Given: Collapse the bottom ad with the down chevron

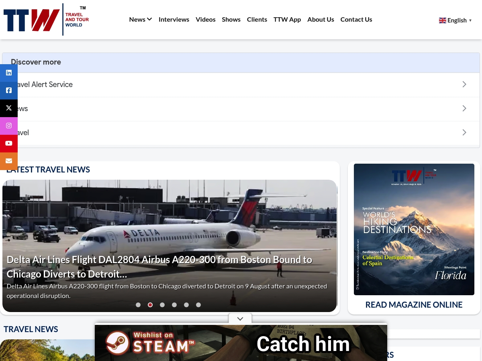Looking at the screenshot, I should pyautogui.click(x=240, y=318).
